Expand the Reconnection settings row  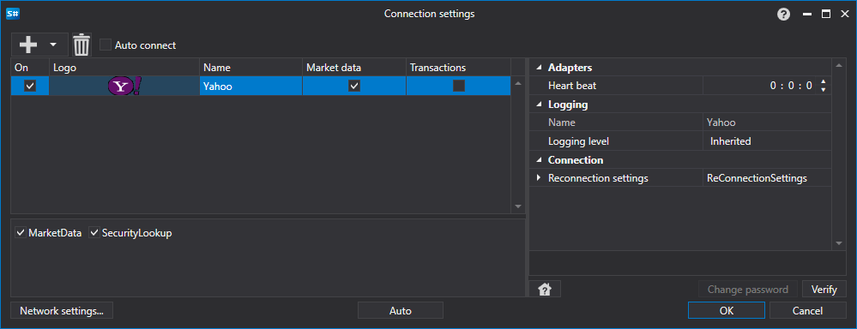click(539, 178)
